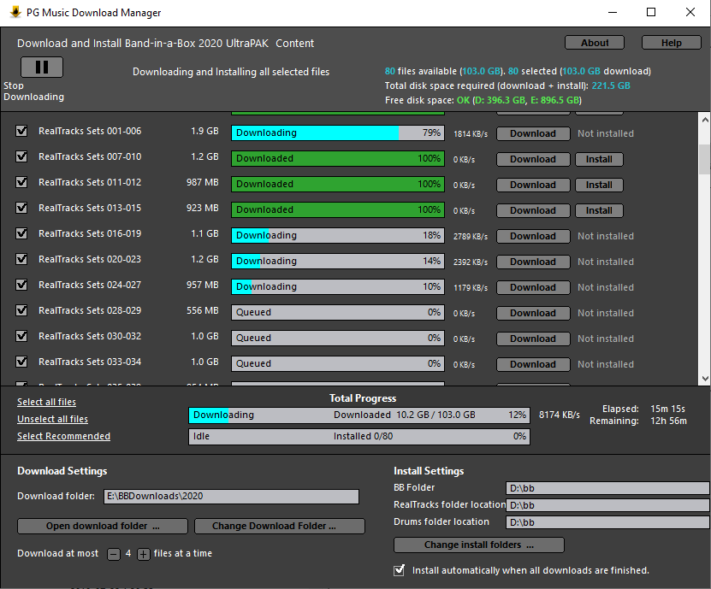Click Download for RealTracks Sets 028-029
The width and height of the screenshot is (711, 589).
tap(533, 313)
